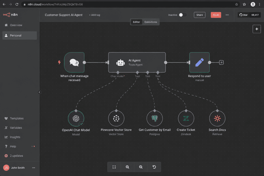
Task: Toggle the workflow Inactive switch
Action: [x=183, y=15]
